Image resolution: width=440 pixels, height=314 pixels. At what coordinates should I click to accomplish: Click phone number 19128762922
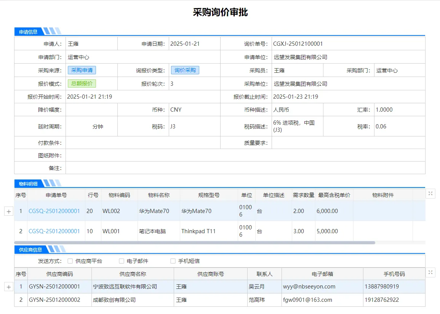(x=382, y=300)
